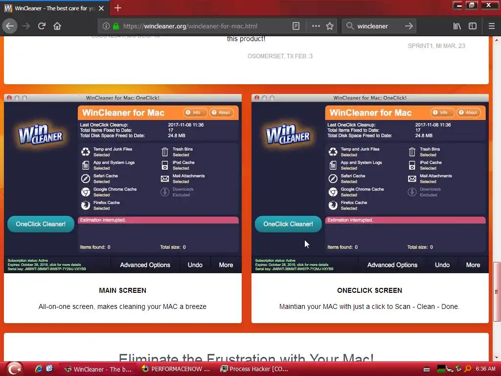This screenshot has width=501, height=376.
Task: Click the OSOMERSET, TX FEB. 3 text
Action: [280, 56]
